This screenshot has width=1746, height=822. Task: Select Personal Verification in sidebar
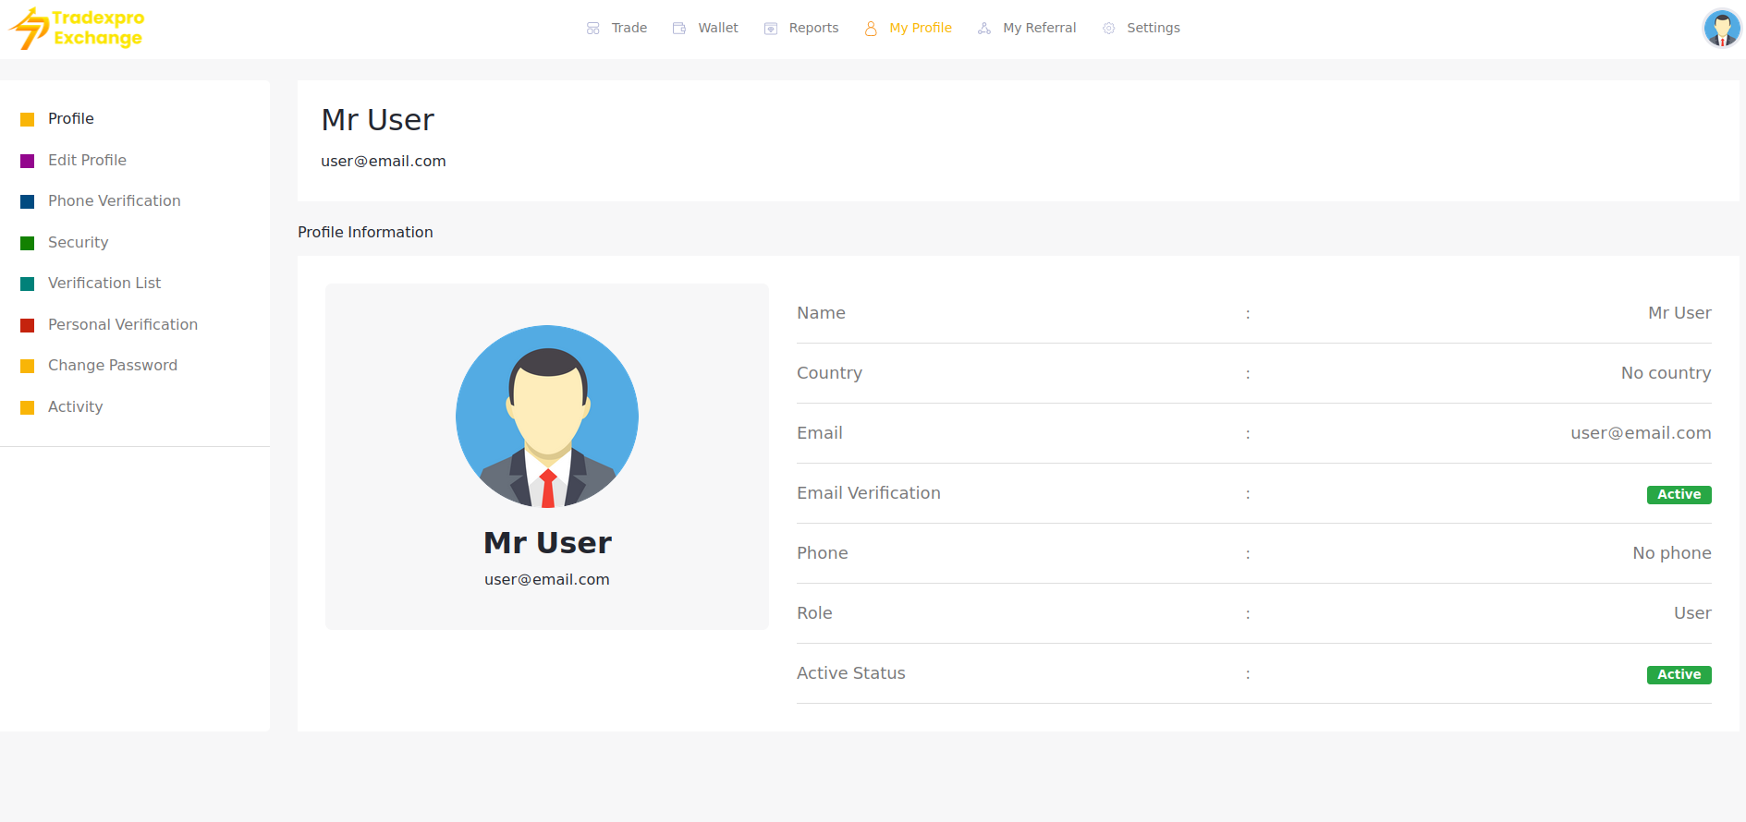point(123,325)
